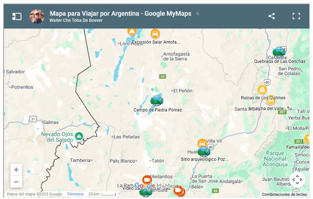Screen dimensions: 313x199
Task: Click the map pan control arrows
Action: click(297, 180)
